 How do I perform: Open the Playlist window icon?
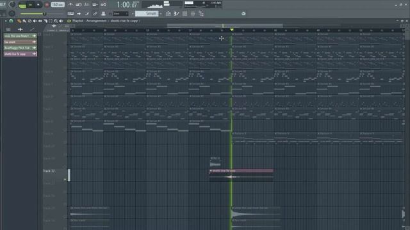[x=168, y=13]
